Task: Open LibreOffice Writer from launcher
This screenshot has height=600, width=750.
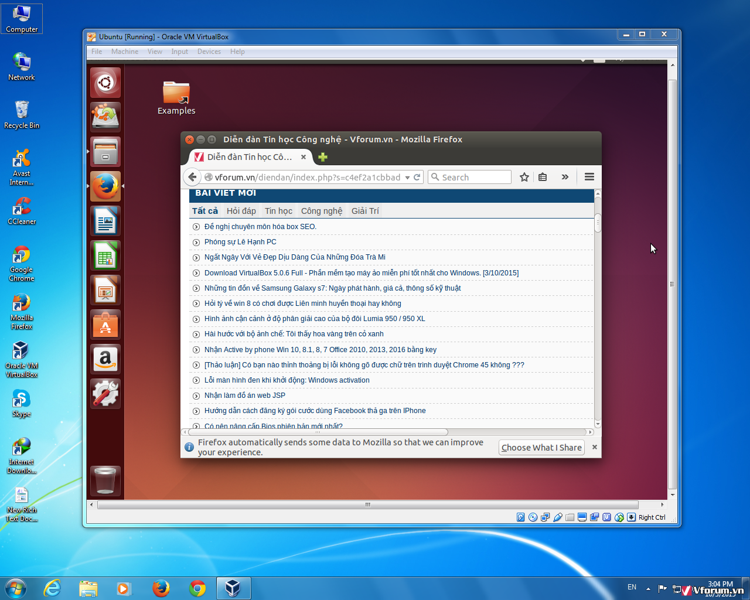Action: click(105, 221)
